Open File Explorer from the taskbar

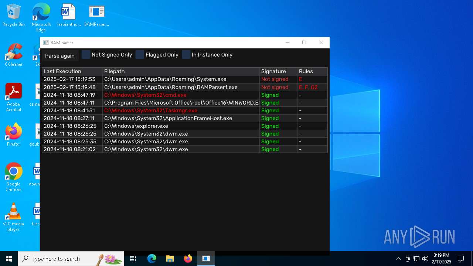tap(170, 259)
